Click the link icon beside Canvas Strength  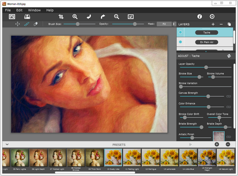pyautogui.click(x=228, y=96)
